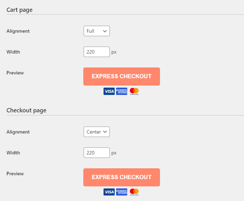This screenshot has width=244, height=201.
Task: Click the Visa icon under Cart page preview
Action: click(109, 91)
